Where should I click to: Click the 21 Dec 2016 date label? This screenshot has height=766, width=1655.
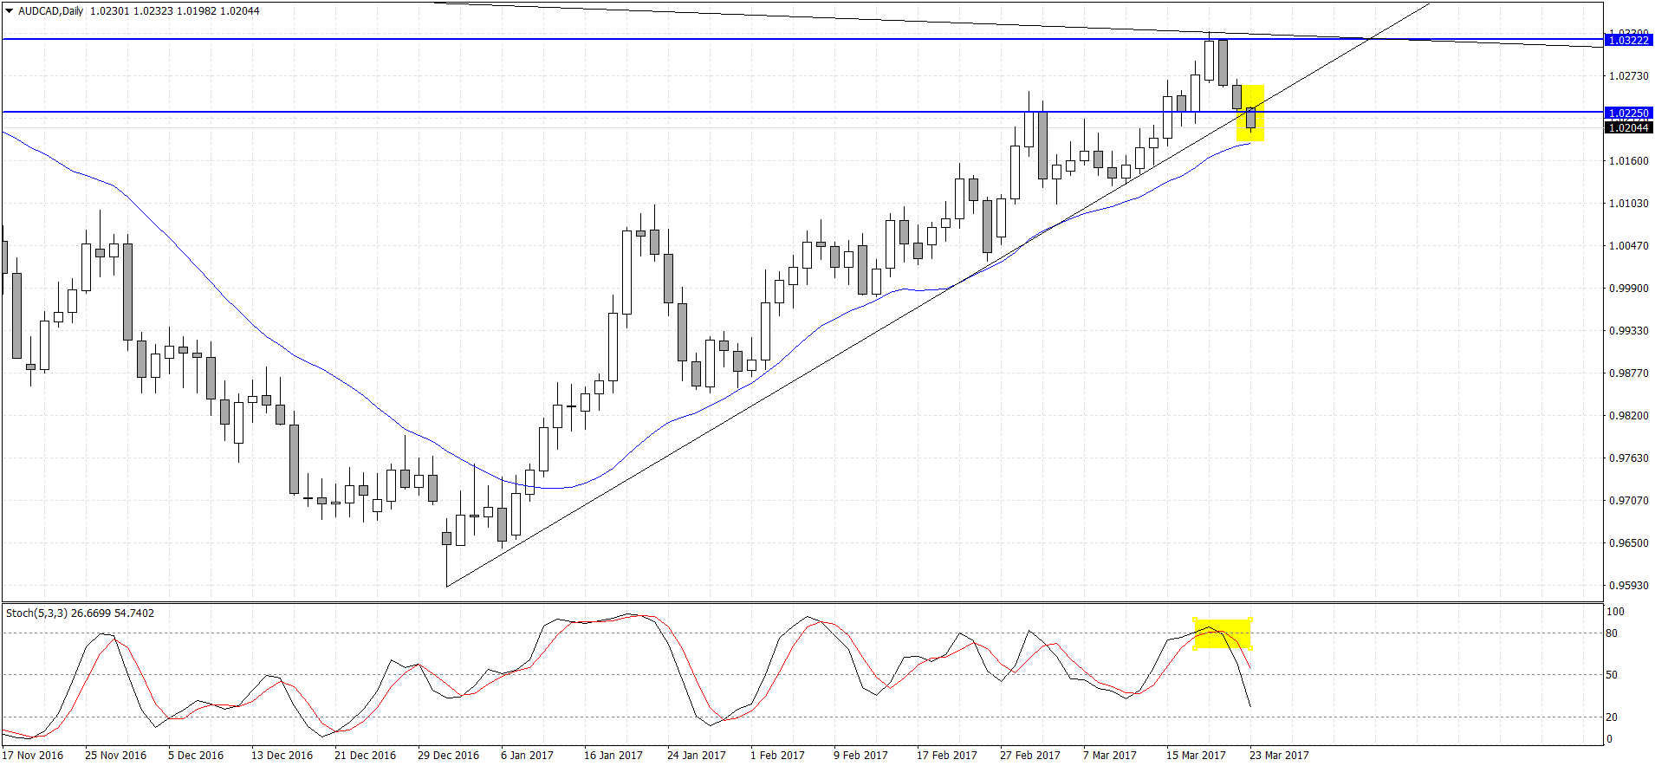pyautogui.click(x=366, y=756)
